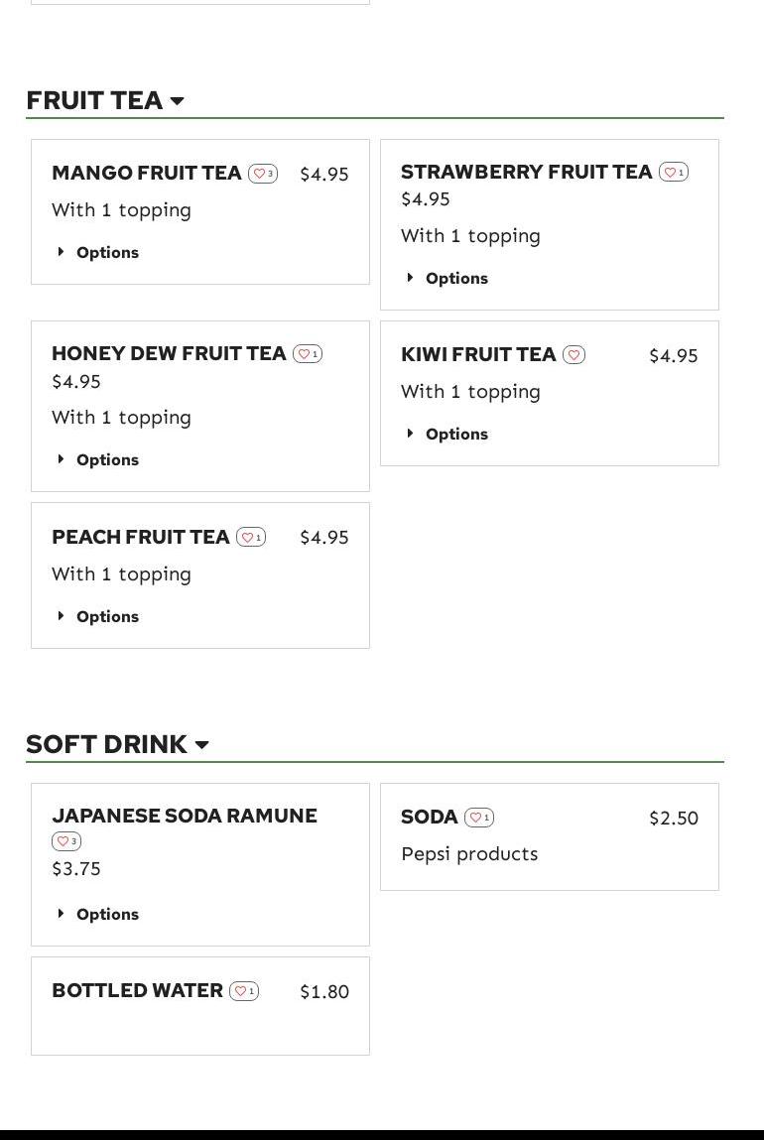This screenshot has height=1140, width=764.
Task: Show Japanese Soda Ramune Options
Action: (98, 914)
